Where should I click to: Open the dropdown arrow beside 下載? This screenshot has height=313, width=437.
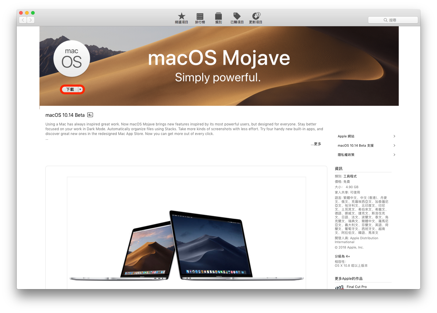click(80, 90)
